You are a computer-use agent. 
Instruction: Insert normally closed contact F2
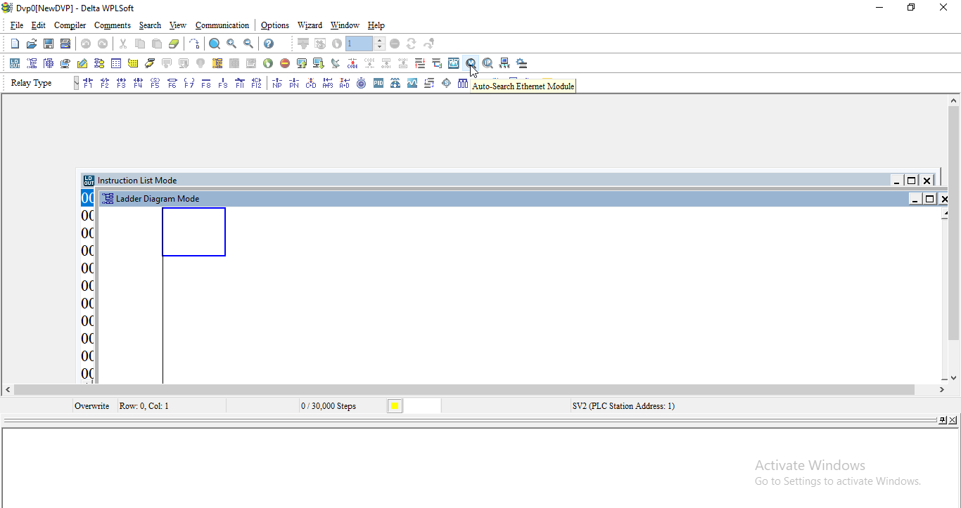coord(105,83)
